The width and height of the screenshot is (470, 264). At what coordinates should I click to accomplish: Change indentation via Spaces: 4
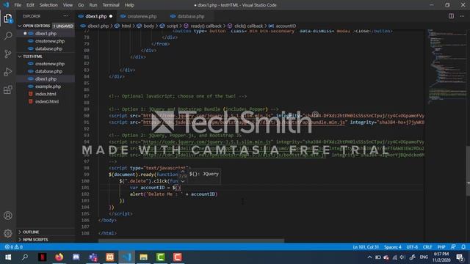point(393,247)
